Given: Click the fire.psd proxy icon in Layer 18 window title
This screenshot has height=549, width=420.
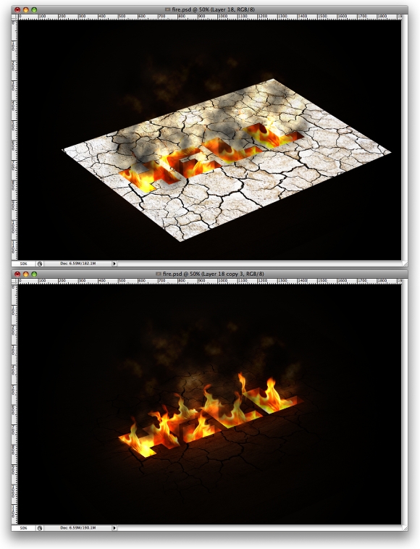Looking at the screenshot, I should [168, 10].
